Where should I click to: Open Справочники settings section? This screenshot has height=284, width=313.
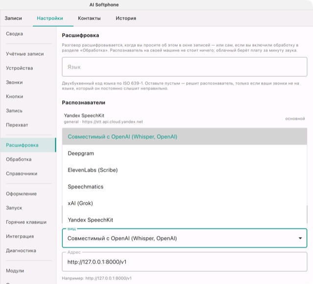[x=28, y=174]
